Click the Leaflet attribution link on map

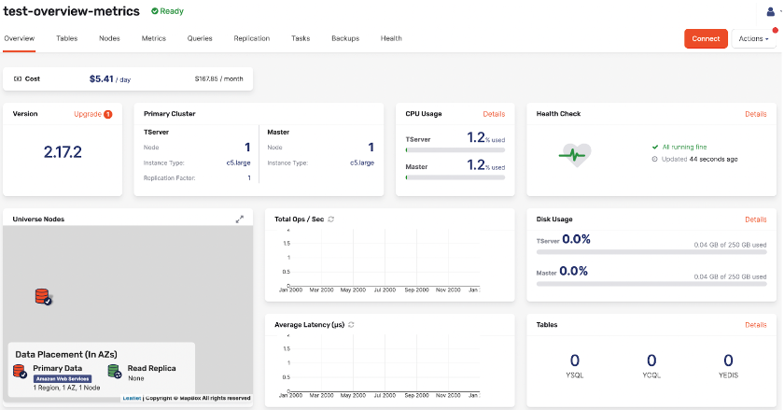click(132, 398)
